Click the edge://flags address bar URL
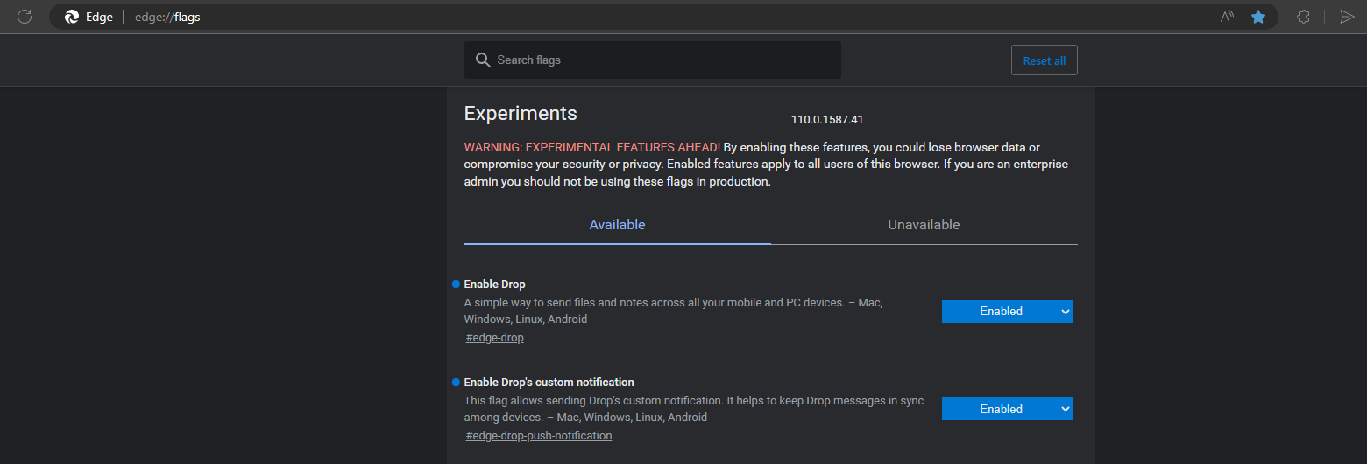The height and width of the screenshot is (464, 1367). point(167,17)
